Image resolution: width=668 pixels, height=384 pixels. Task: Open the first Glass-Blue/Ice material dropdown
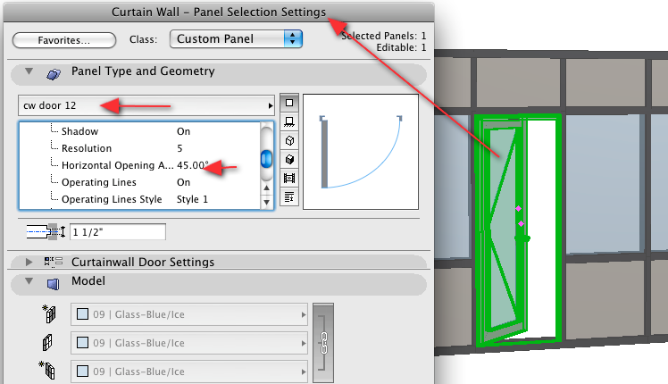[189, 314]
